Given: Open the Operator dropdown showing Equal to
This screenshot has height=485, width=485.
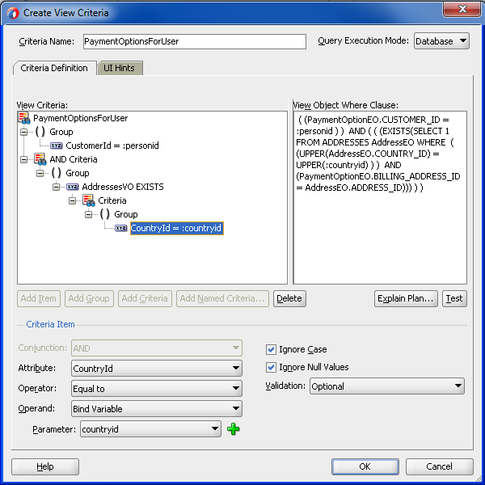Looking at the screenshot, I should tap(157, 389).
